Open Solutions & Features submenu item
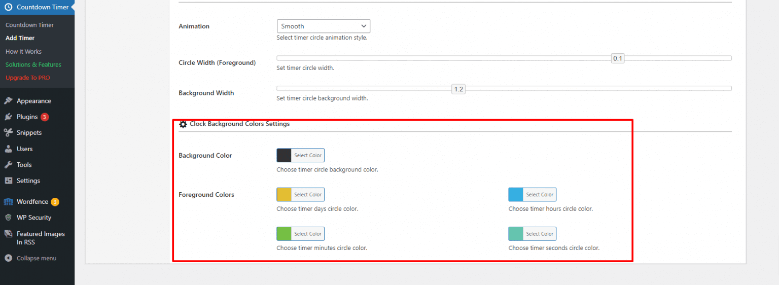 [x=33, y=64]
